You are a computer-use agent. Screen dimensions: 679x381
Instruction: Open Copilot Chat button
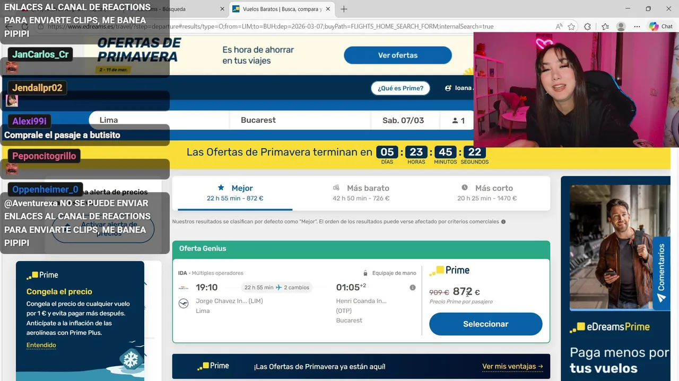(661, 26)
